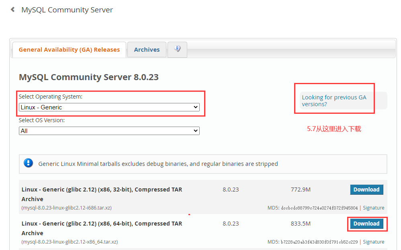The height and width of the screenshot is (250, 401).
Task: Click the dropdown arrow on the Operating System selector
Action: (195, 107)
